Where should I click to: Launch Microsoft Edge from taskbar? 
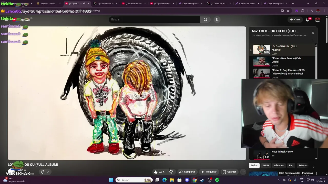tap(165, 180)
